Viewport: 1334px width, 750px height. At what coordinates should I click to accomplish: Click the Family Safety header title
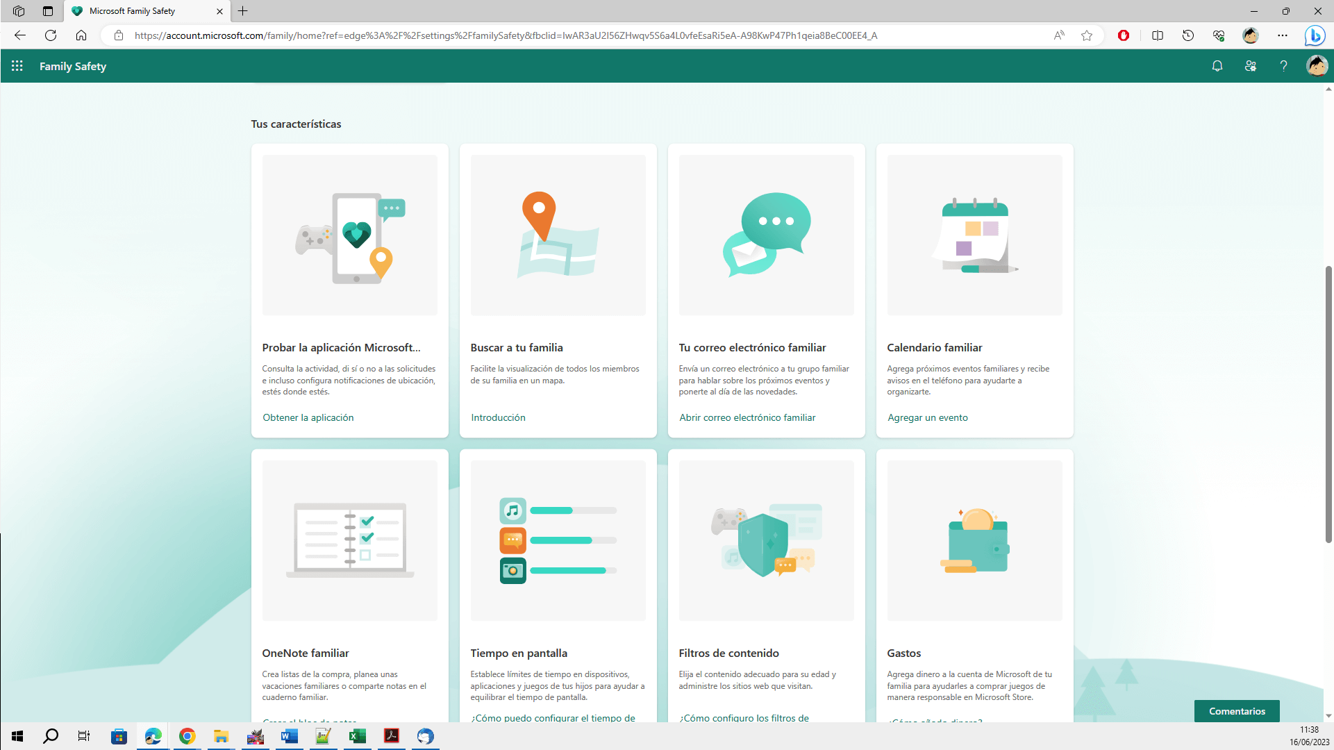click(73, 66)
